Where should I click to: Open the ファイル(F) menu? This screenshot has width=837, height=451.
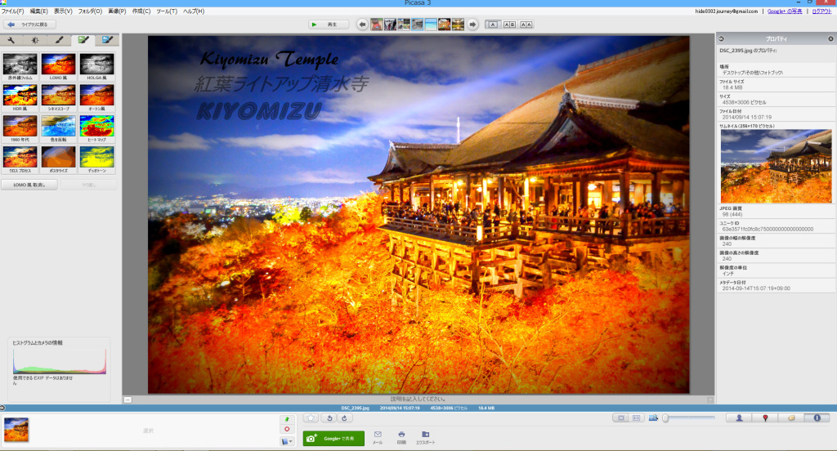pyautogui.click(x=12, y=11)
